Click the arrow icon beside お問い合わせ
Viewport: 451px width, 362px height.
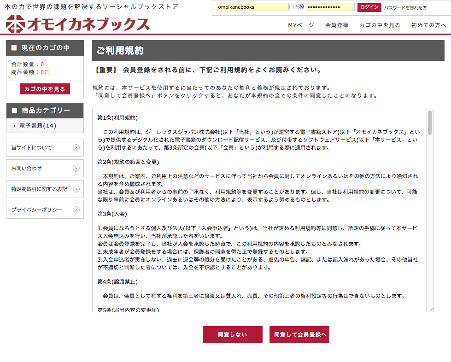(76, 169)
